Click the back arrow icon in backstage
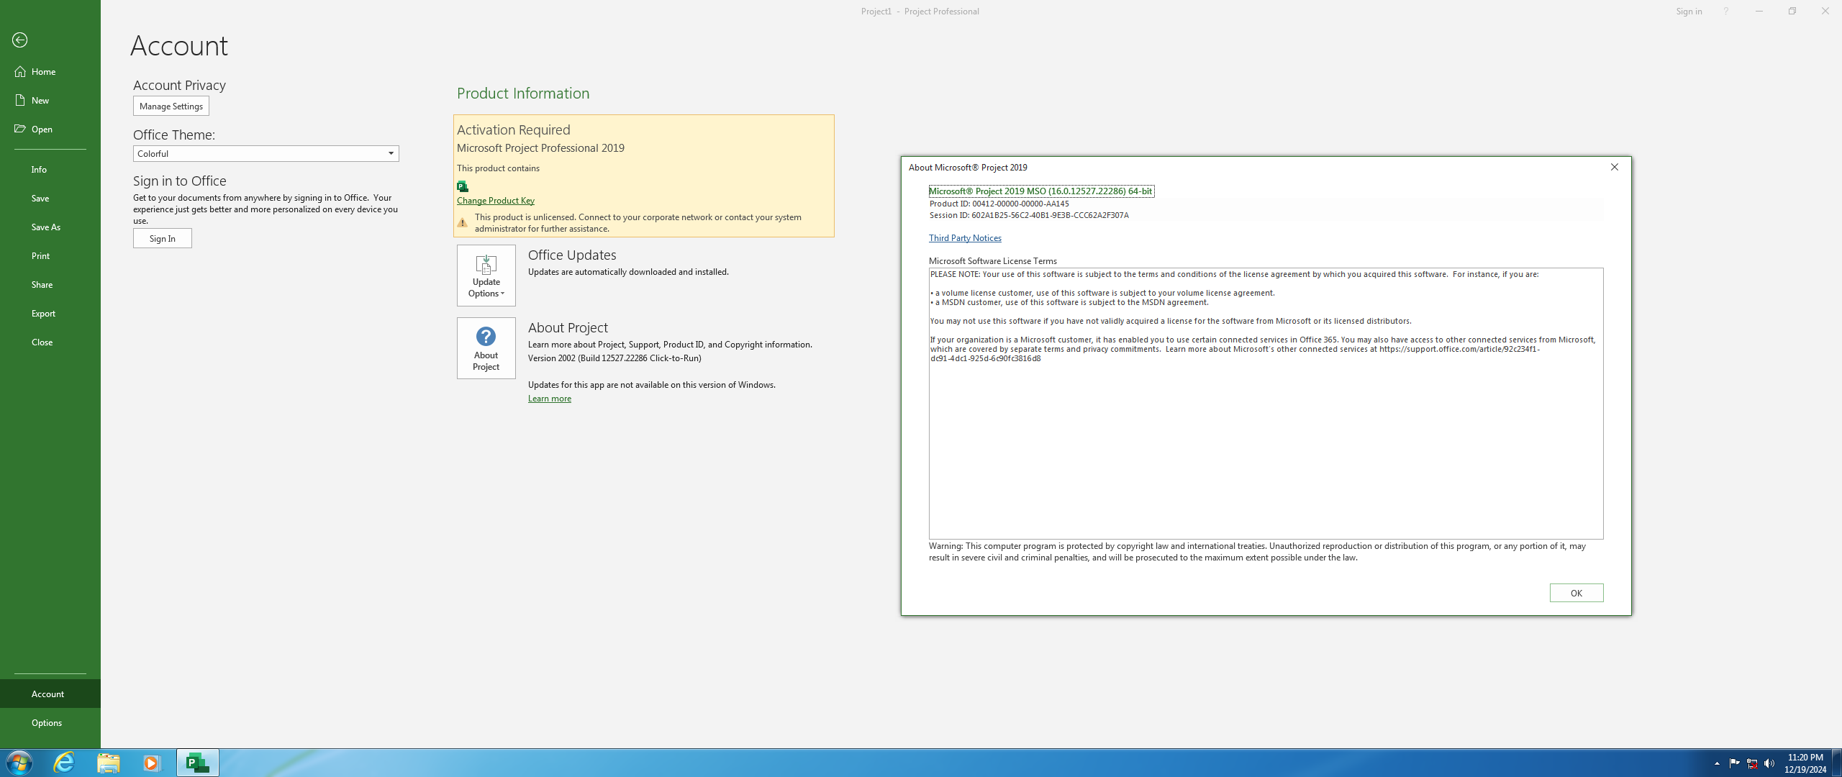The width and height of the screenshot is (1842, 777). coord(20,40)
